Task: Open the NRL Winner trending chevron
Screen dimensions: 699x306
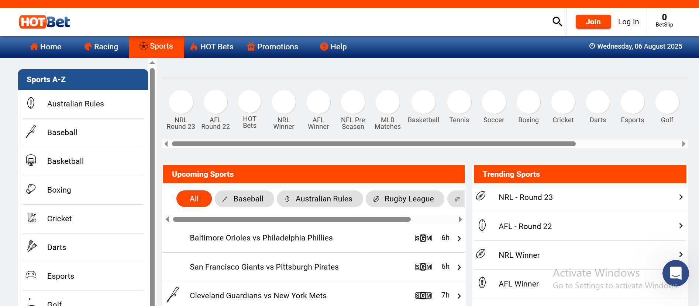Action: [x=681, y=254]
